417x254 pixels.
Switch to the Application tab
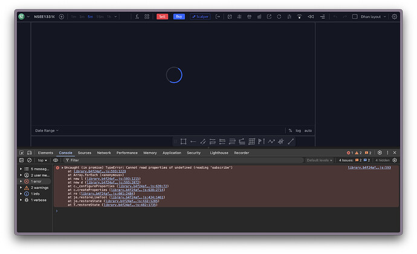(172, 153)
